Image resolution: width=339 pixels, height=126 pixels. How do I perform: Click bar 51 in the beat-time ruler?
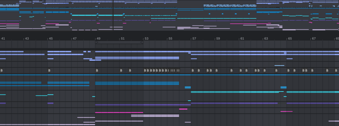click(x=122, y=39)
